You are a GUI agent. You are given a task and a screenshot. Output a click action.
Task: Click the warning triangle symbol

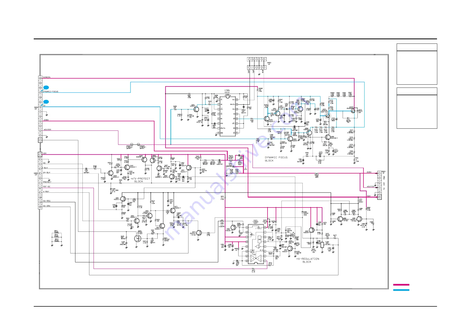[246, 168]
